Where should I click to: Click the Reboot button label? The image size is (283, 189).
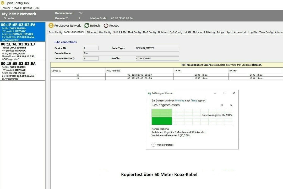click(114, 26)
